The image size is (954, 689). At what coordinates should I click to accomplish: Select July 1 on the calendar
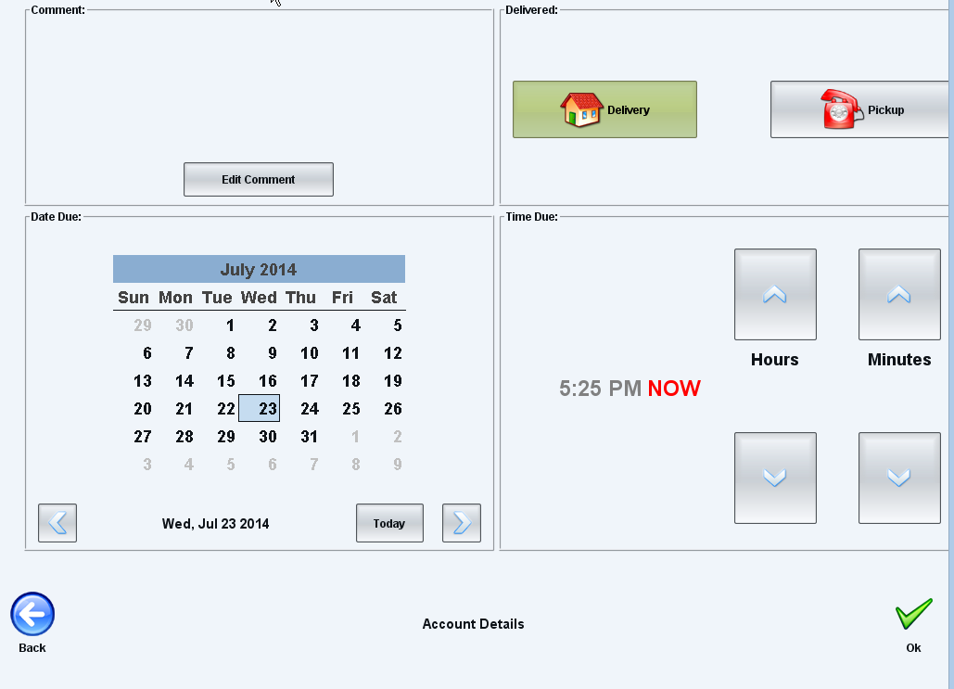coord(230,325)
